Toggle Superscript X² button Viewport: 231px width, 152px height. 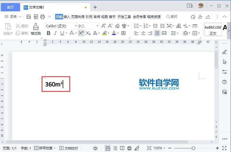[x=81, y=33]
